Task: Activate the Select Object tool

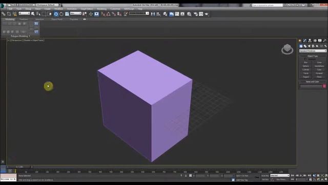Action: click(33, 14)
